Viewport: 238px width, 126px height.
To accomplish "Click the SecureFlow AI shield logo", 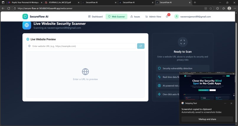I will point(25,16).
